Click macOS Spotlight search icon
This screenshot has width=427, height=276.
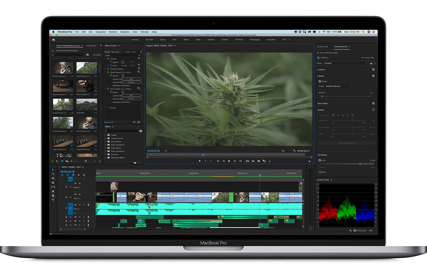tap(364, 32)
